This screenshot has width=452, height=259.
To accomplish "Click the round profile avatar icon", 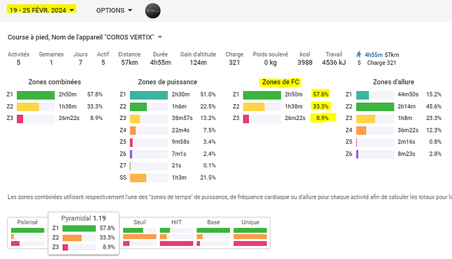I will pos(153,10).
